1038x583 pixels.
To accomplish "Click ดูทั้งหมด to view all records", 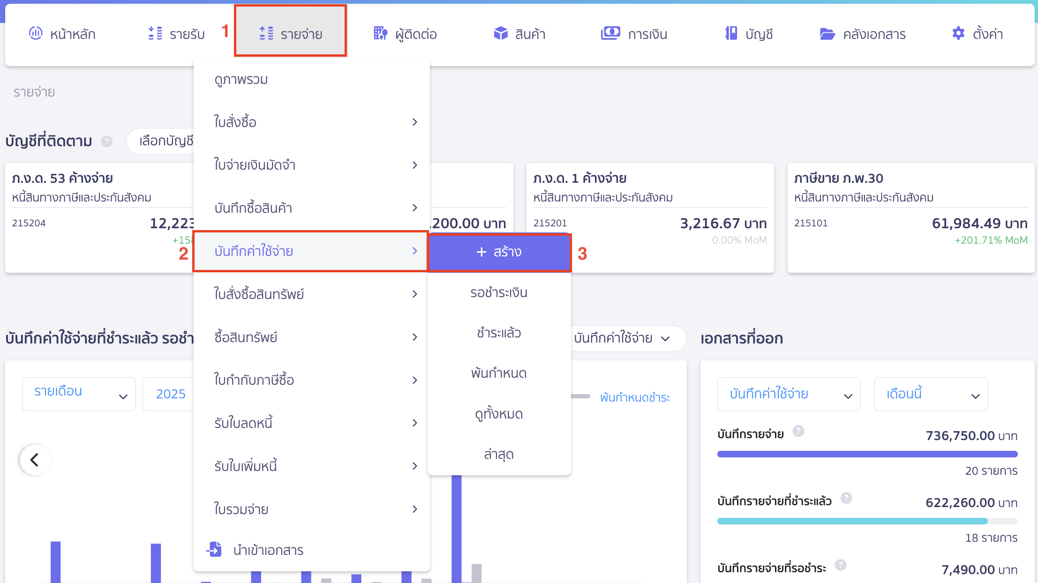I will (x=498, y=413).
